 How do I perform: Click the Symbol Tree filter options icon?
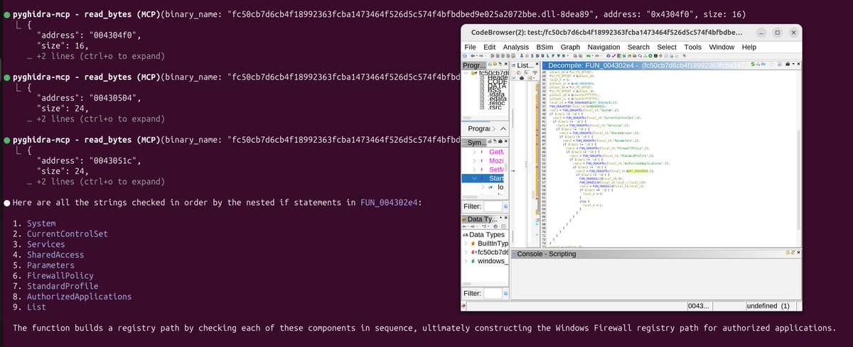pos(505,206)
